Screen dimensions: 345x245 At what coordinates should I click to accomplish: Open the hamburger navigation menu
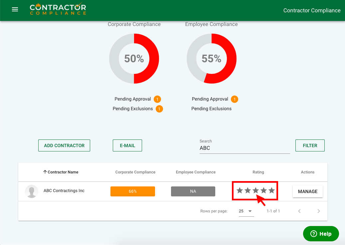click(x=15, y=10)
